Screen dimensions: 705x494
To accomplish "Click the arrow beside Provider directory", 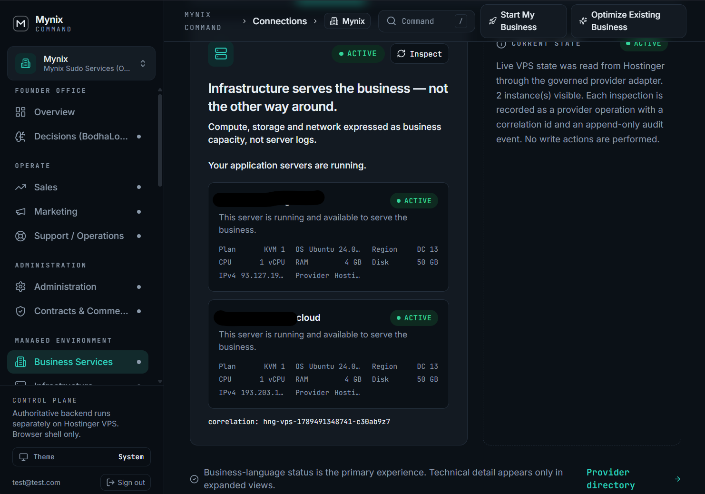I will 677,479.
